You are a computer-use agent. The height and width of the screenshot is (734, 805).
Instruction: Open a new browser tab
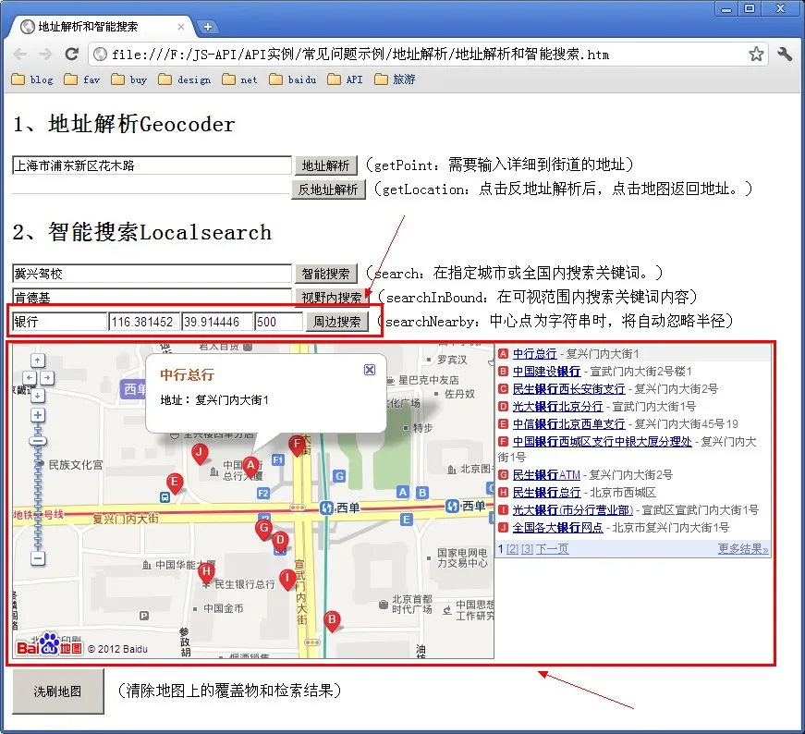pos(208,27)
